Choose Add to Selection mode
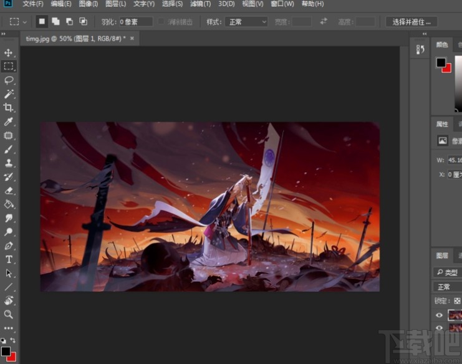The height and width of the screenshot is (364, 462). [55, 21]
